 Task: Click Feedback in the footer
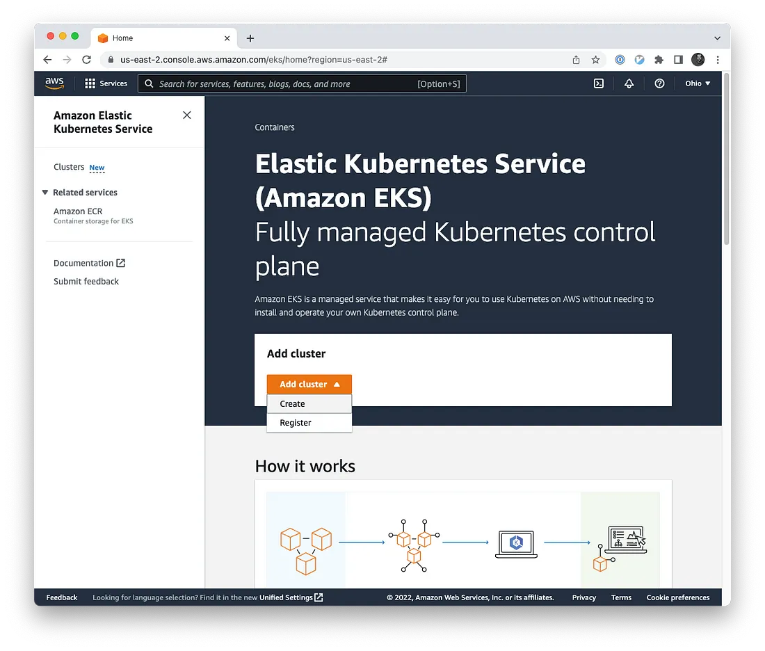61,597
